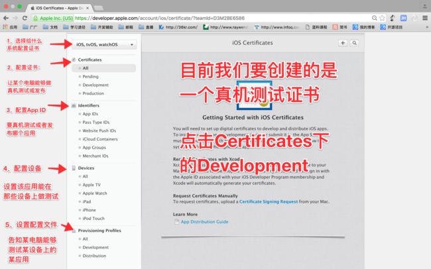Open the App Distribution Guide link
Screen dimensions: 431x269
click(x=204, y=221)
